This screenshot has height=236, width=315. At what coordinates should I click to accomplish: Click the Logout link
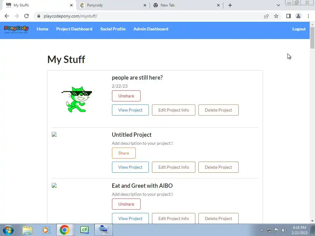click(x=299, y=29)
